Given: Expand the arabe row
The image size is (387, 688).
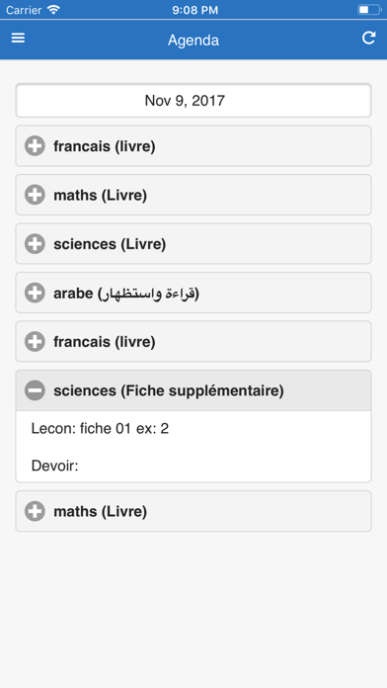Looking at the screenshot, I should click(x=193, y=293).
